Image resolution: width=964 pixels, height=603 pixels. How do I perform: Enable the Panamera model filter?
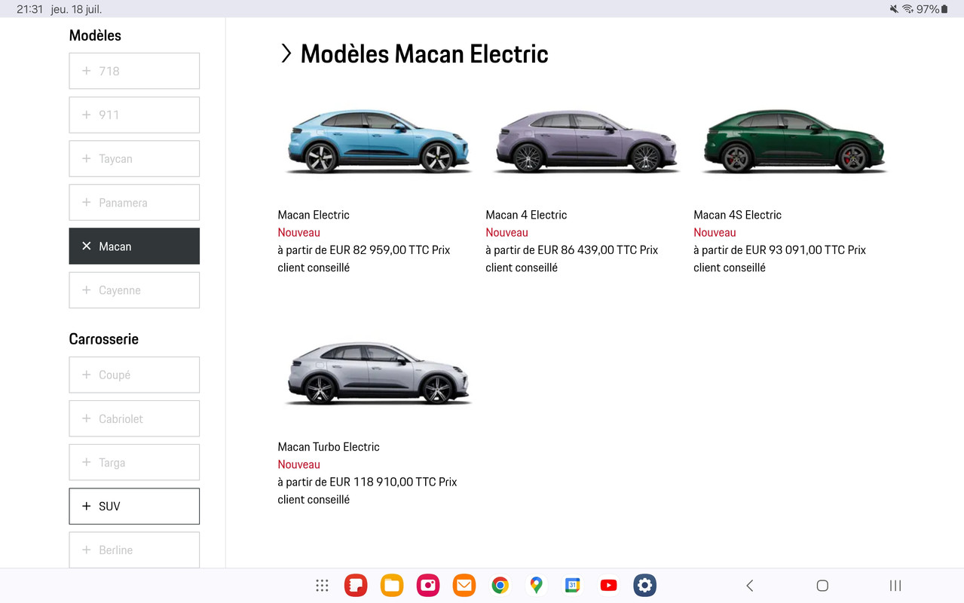[x=134, y=203]
